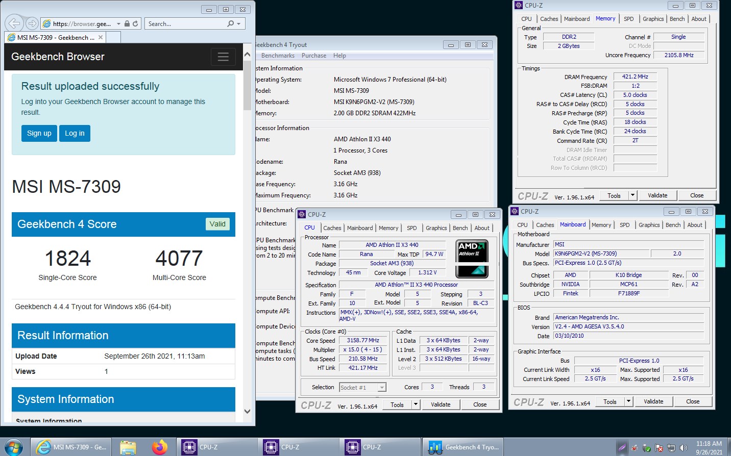Image resolution: width=731 pixels, height=456 pixels.
Task: Open the Windows Start menu
Action: (14, 447)
